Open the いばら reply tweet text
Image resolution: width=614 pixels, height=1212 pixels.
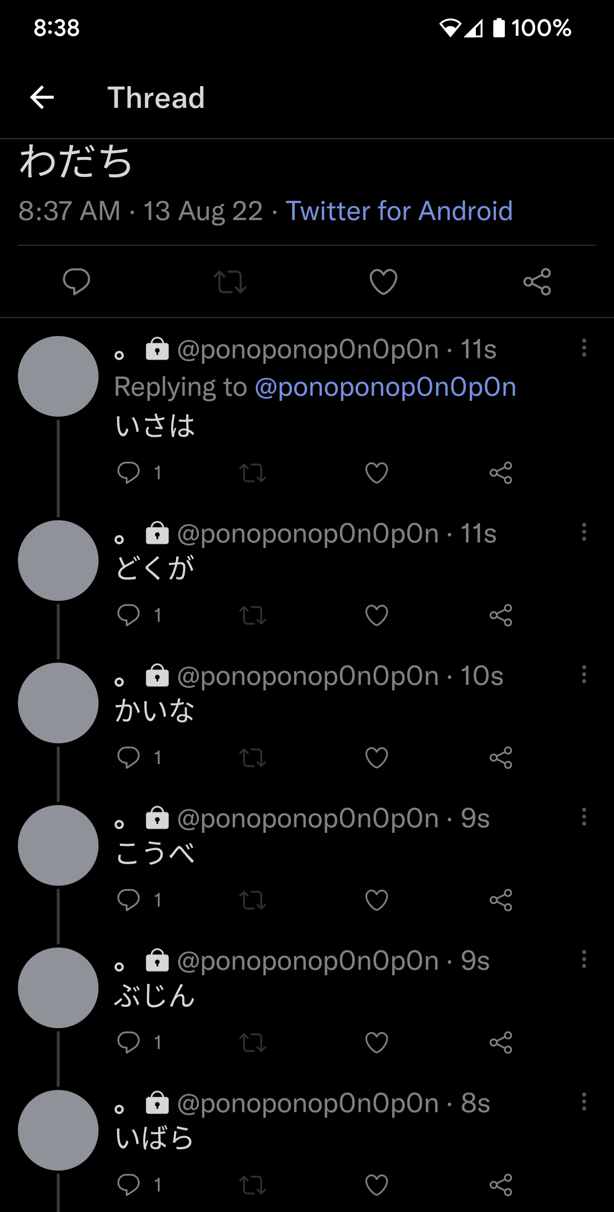[154, 1139]
